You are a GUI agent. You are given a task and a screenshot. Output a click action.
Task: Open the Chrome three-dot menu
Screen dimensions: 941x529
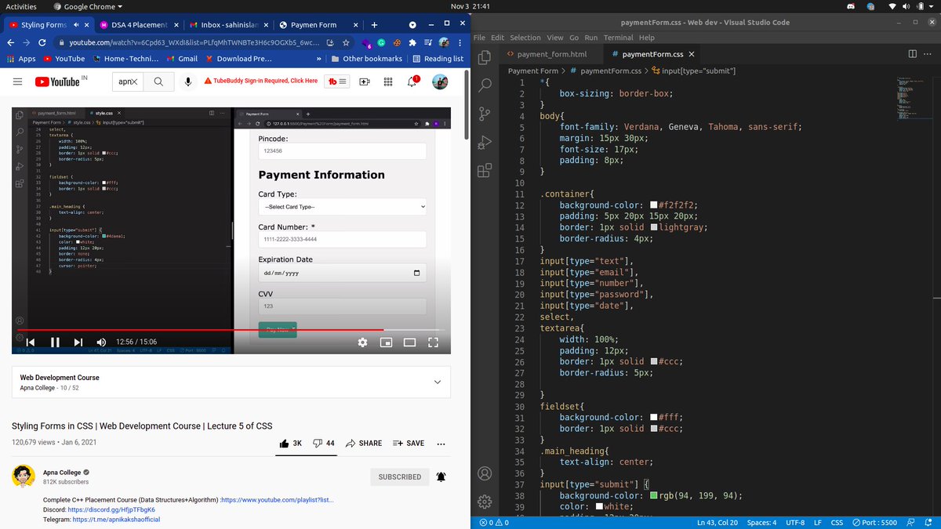coord(460,42)
